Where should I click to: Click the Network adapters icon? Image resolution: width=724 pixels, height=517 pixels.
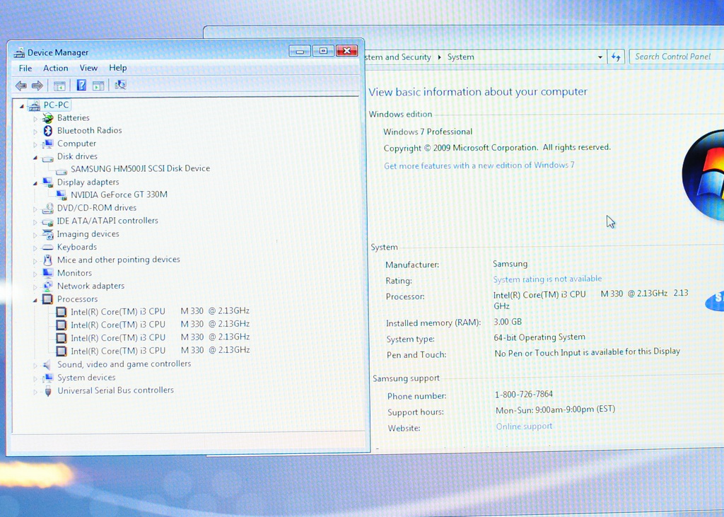pos(47,286)
